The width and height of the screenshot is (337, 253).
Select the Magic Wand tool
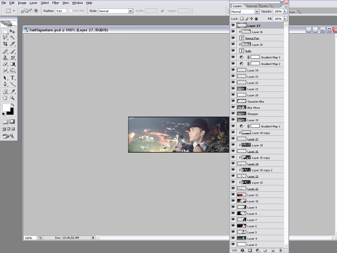pos(13,38)
